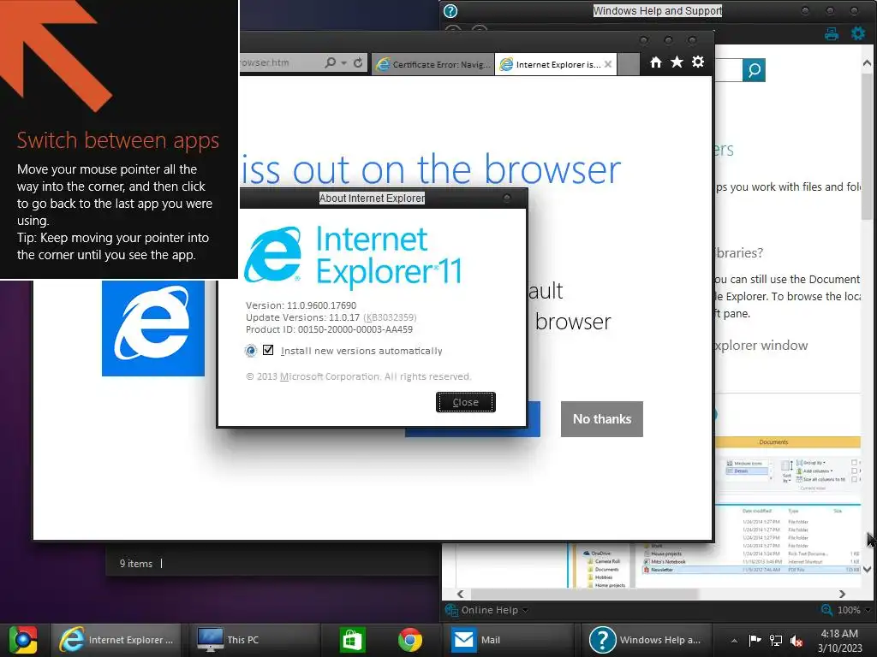877x657 pixels.
Task: Click the shield icon beside the checkbox
Action: 251,350
